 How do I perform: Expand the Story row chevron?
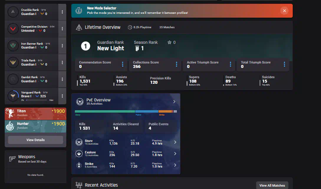point(175,142)
